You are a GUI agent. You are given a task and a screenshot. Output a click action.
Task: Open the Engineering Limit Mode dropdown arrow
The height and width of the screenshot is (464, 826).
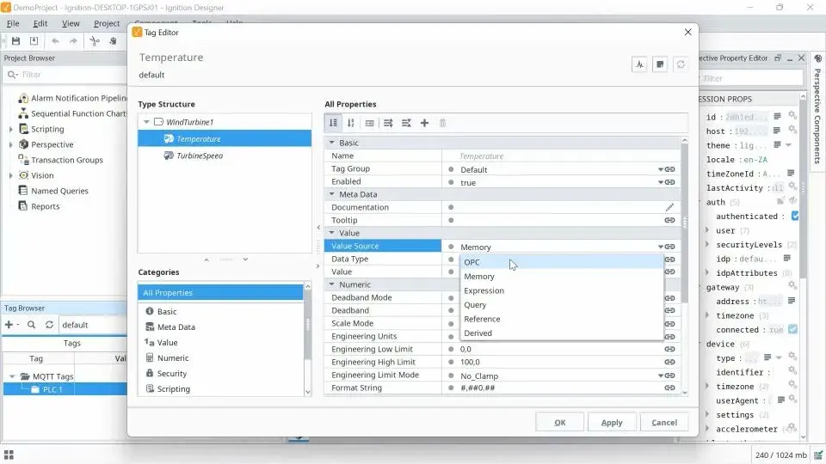(x=660, y=375)
